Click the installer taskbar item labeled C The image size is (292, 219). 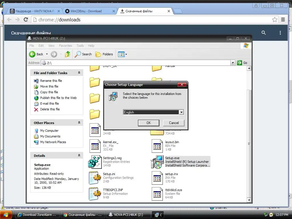158,215
